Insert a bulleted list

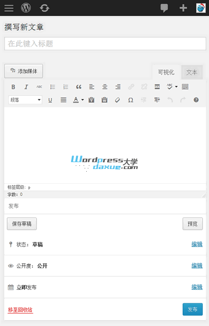[52, 87]
